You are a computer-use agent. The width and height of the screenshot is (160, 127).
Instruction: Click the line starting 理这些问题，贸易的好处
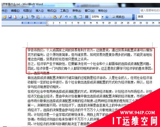coord(58,59)
